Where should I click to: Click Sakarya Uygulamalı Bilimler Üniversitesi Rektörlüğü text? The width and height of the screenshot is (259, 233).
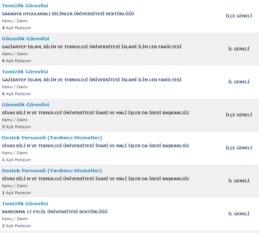click(x=68, y=14)
